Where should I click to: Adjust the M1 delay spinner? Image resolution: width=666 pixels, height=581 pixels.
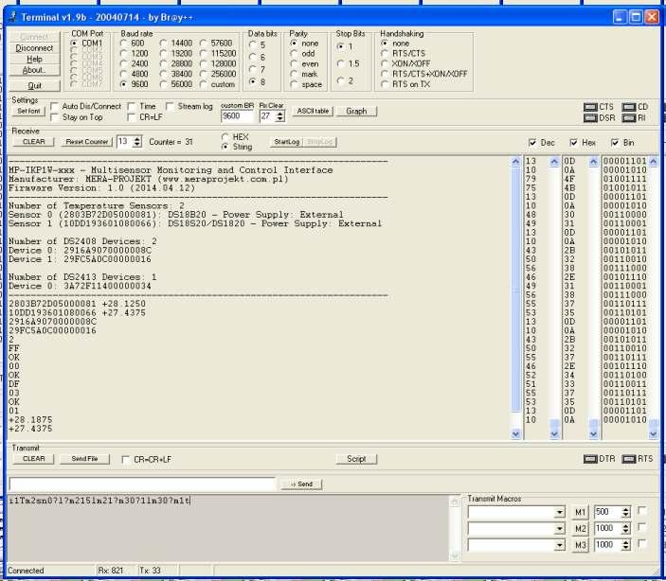tap(625, 512)
